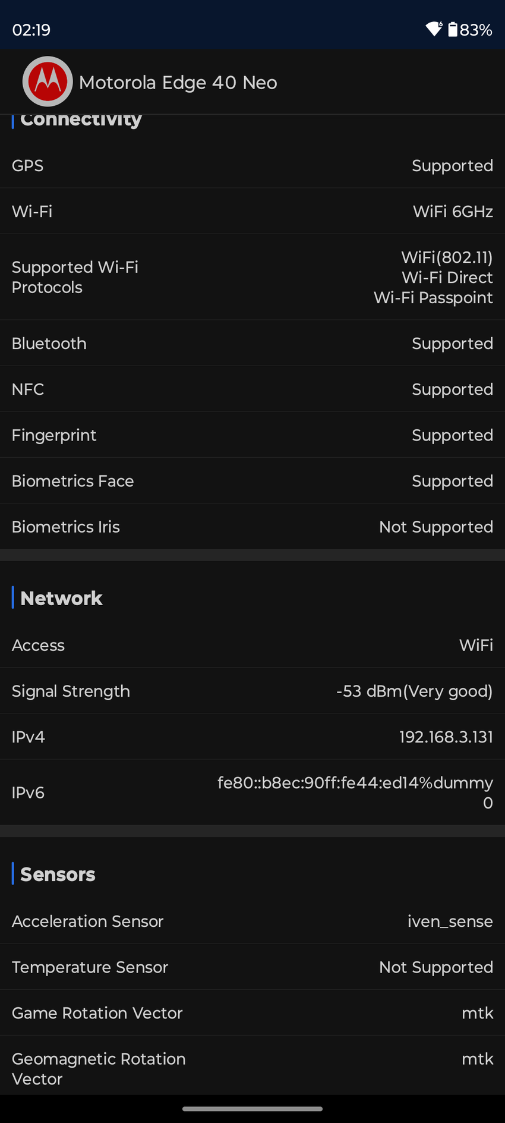The height and width of the screenshot is (1123, 505).
Task: Tap the Motorola Edge 40 Neo title
Action: pos(178,83)
